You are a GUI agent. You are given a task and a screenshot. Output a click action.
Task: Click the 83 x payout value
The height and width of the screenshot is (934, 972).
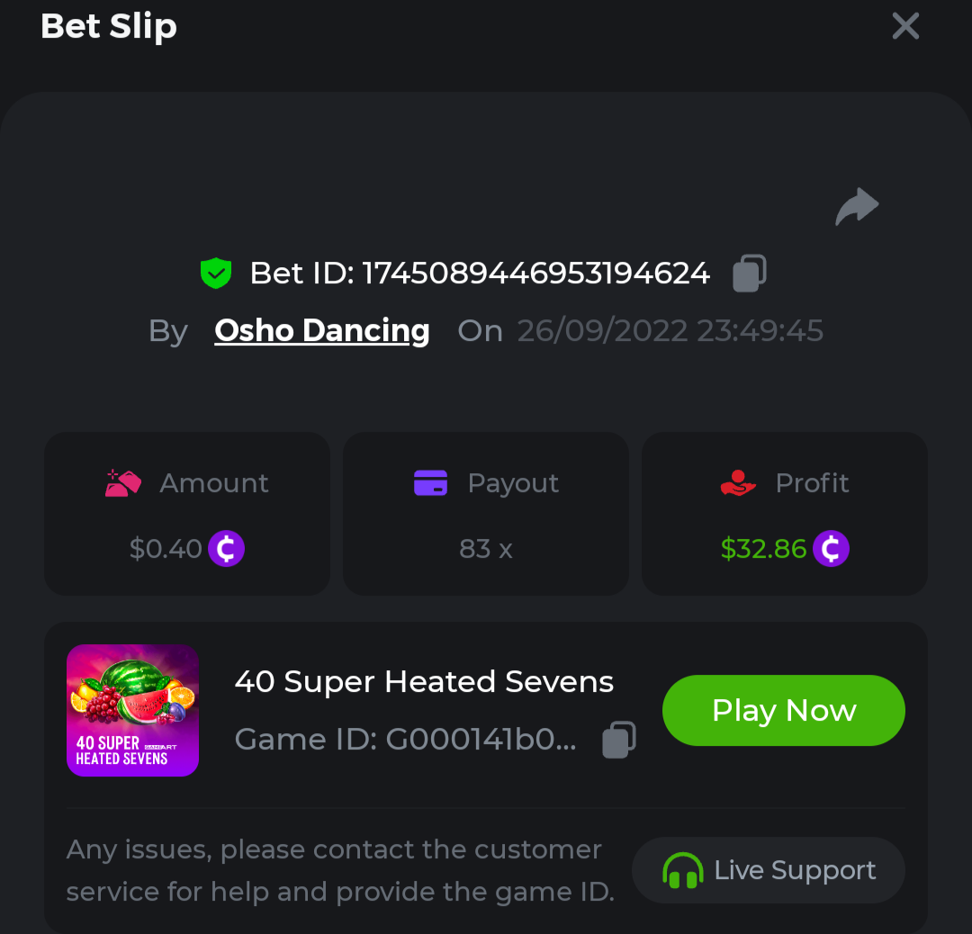point(486,549)
